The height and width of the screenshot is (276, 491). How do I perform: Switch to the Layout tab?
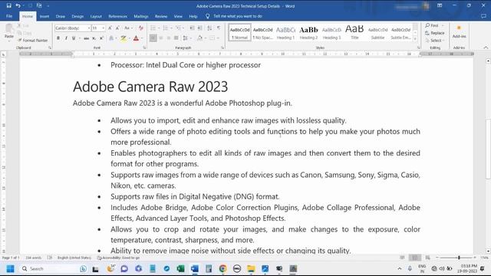pyautogui.click(x=96, y=16)
